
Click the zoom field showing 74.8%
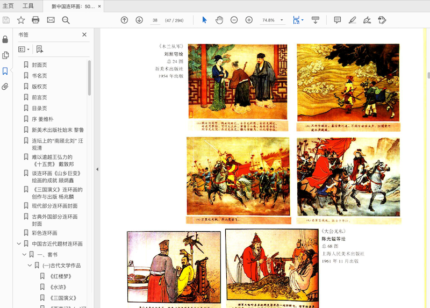coord(268,20)
